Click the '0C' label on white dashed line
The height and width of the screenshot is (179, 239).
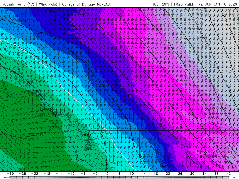(x=46, y=67)
